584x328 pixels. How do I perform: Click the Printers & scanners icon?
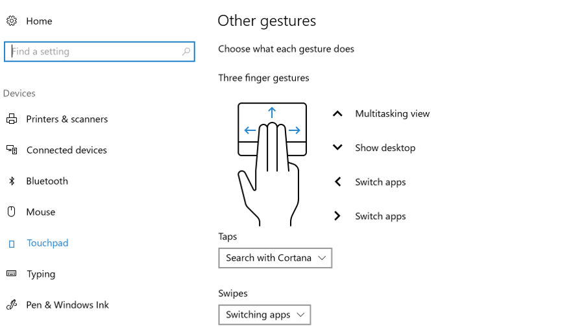12,119
